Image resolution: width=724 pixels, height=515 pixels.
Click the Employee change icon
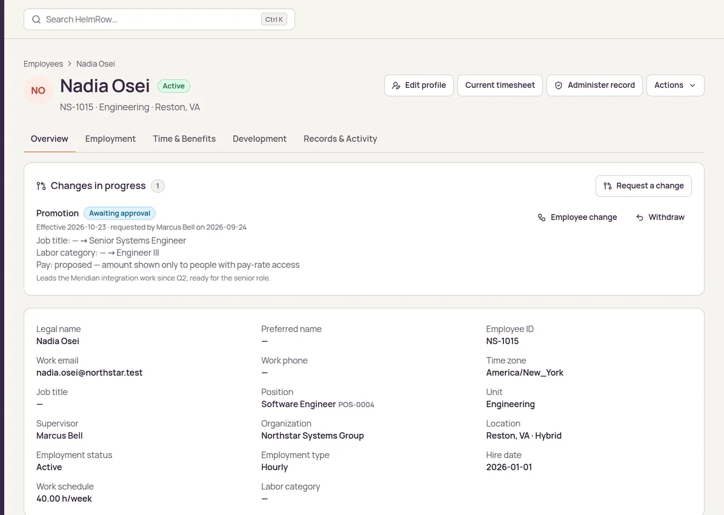[x=542, y=217]
